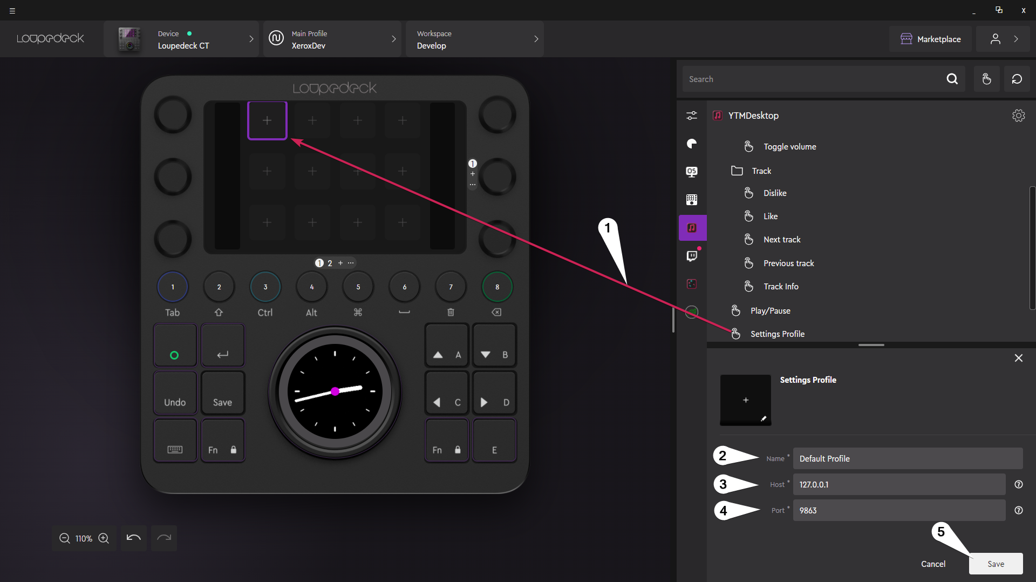Open the user account icon
Screen dimensions: 1036x582
pyautogui.click(x=996, y=39)
